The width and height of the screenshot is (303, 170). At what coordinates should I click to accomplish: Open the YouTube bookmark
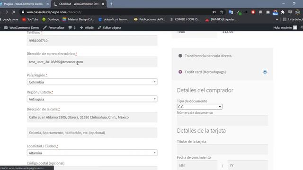click(x=30, y=19)
